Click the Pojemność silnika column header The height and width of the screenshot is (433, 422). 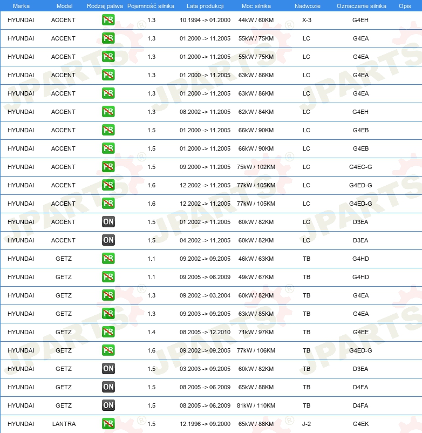pyautogui.click(x=151, y=6)
